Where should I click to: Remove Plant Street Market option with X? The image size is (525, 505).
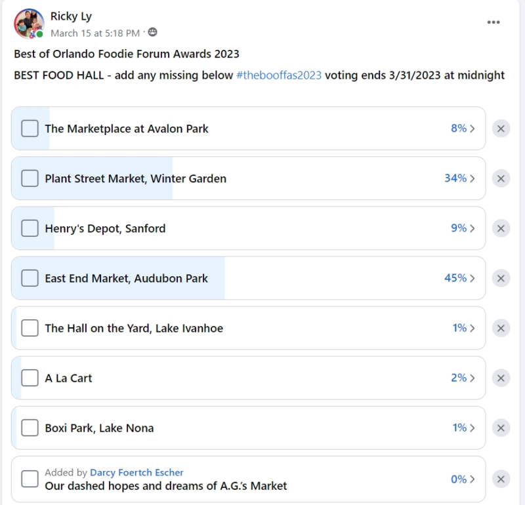point(501,178)
